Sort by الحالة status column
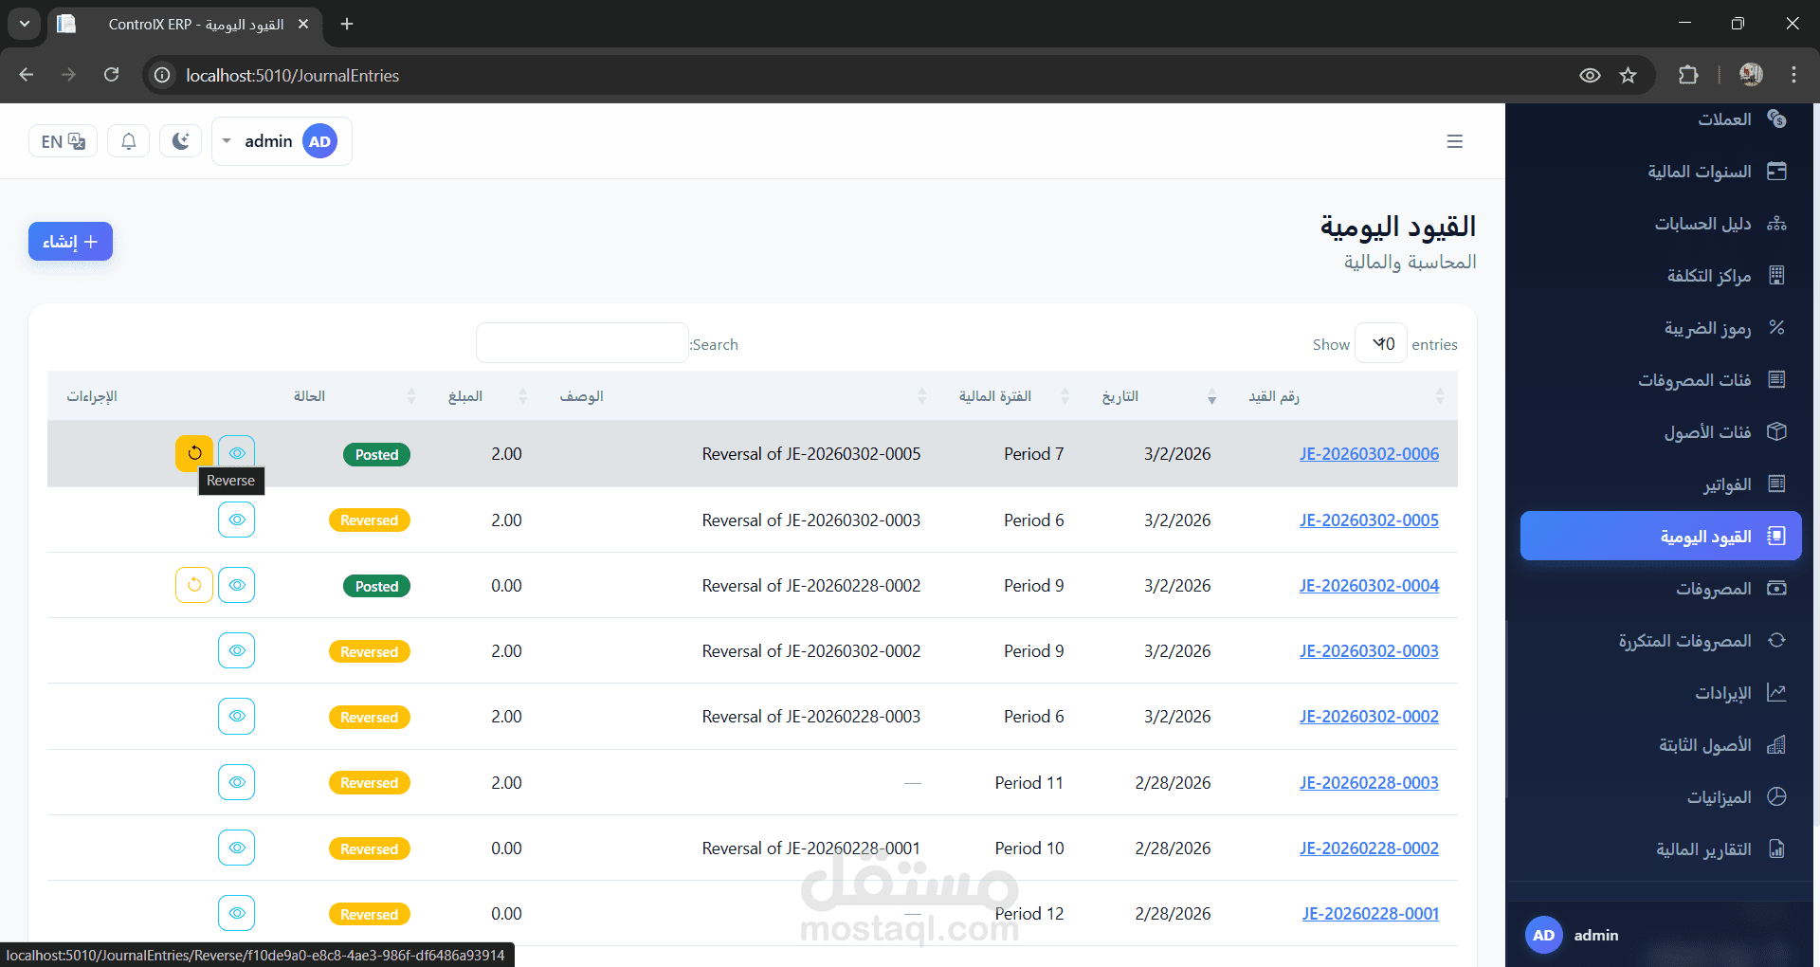Screen dimensions: 1820x967 [351, 396]
